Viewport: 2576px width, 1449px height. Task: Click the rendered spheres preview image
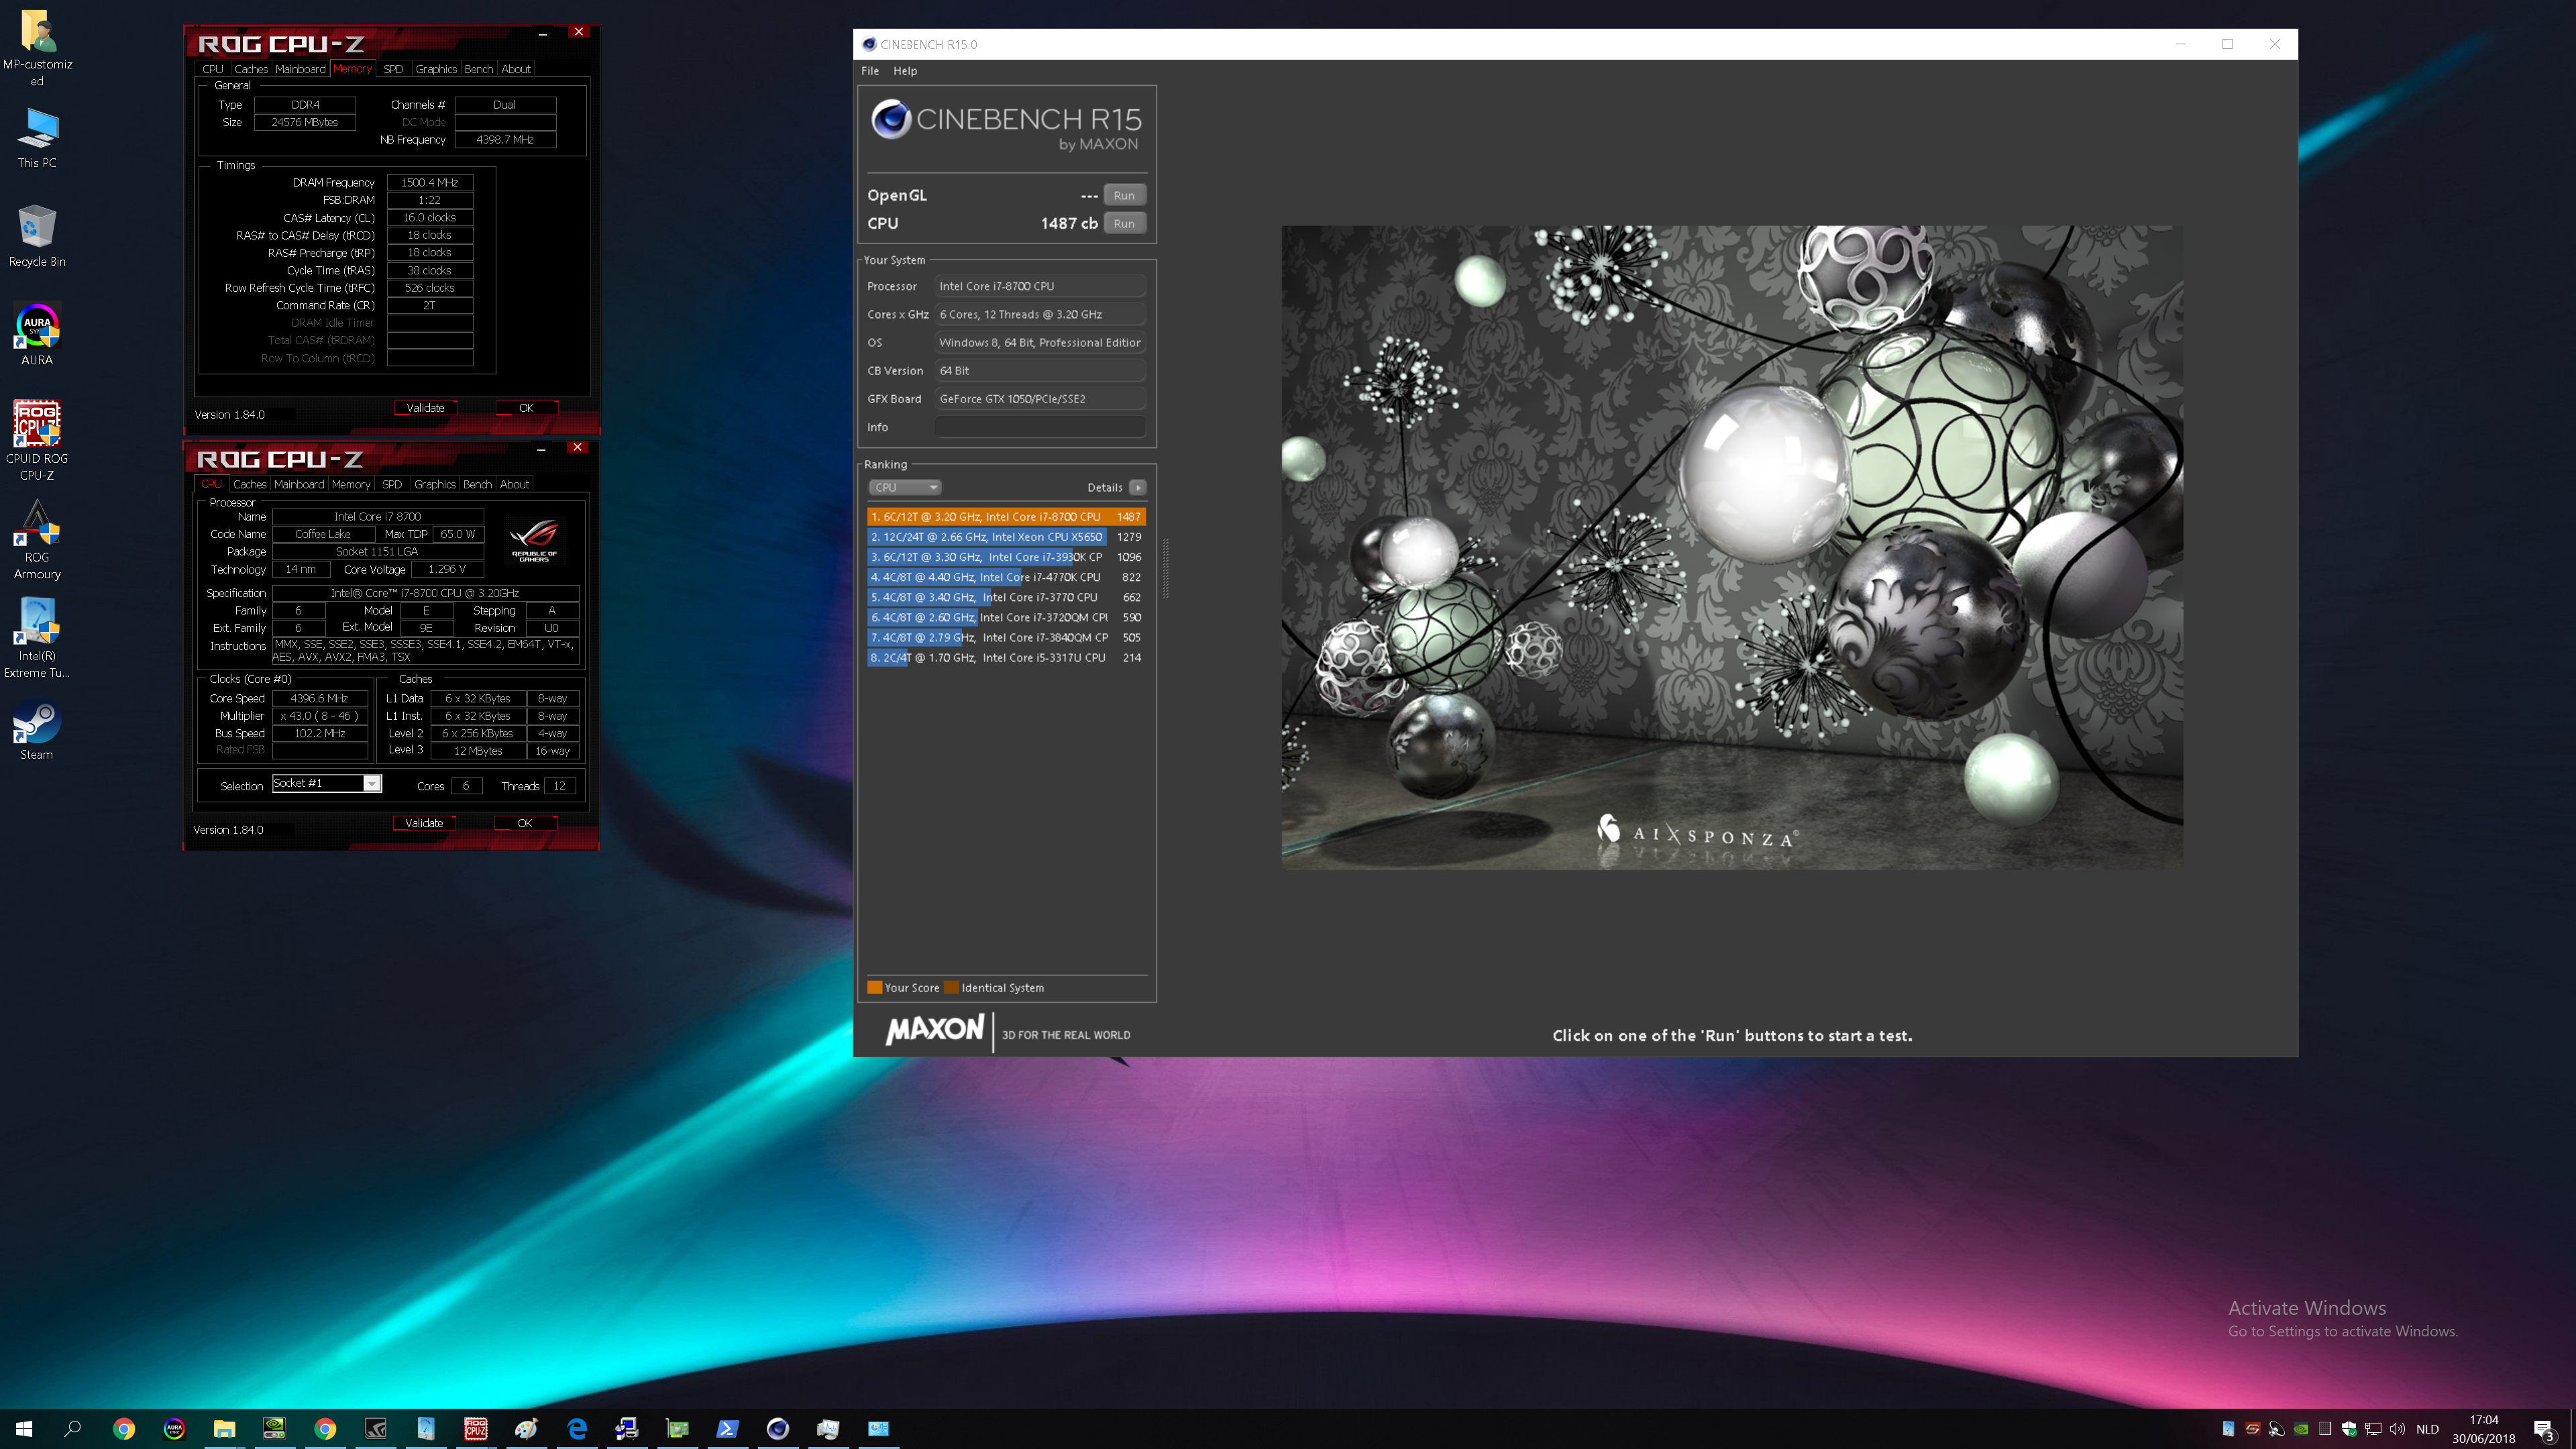1732,547
